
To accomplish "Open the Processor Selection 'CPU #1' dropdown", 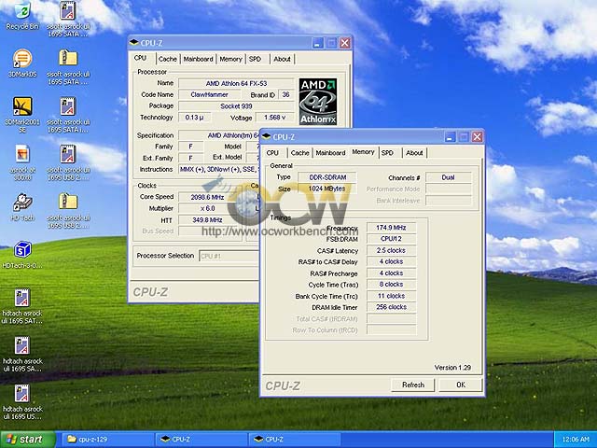I will coord(229,256).
